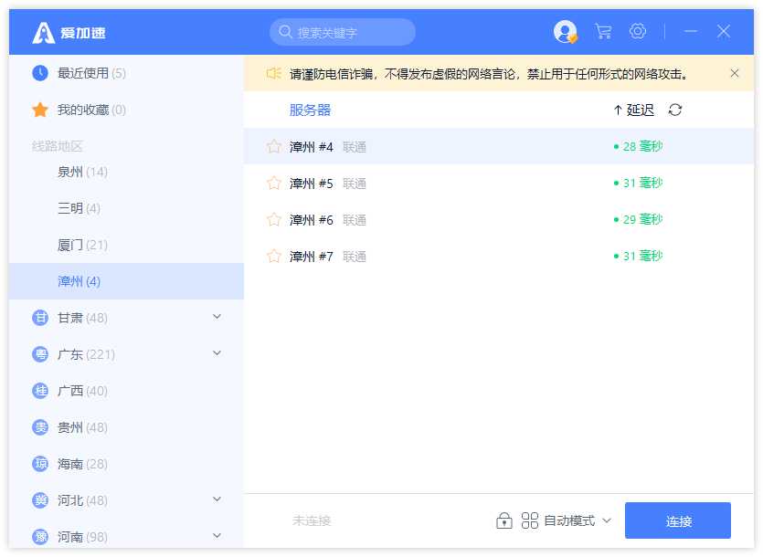
Task: Favorite server 漳州 #7 with star
Action: 274,256
